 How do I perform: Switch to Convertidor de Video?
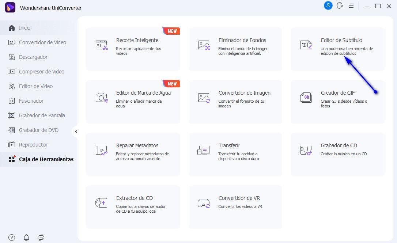point(42,42)
